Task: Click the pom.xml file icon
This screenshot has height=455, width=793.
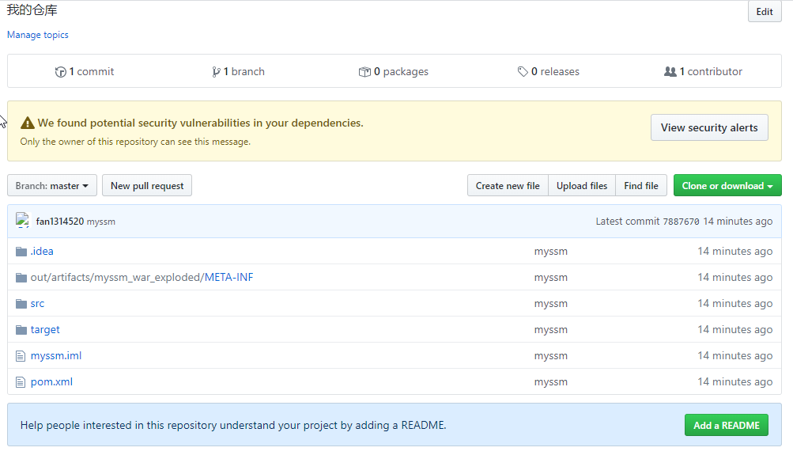Action: tap(21, 382)
